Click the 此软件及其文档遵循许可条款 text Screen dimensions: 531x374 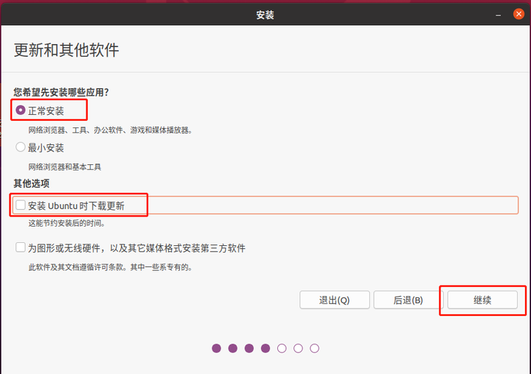pos(111,267)
